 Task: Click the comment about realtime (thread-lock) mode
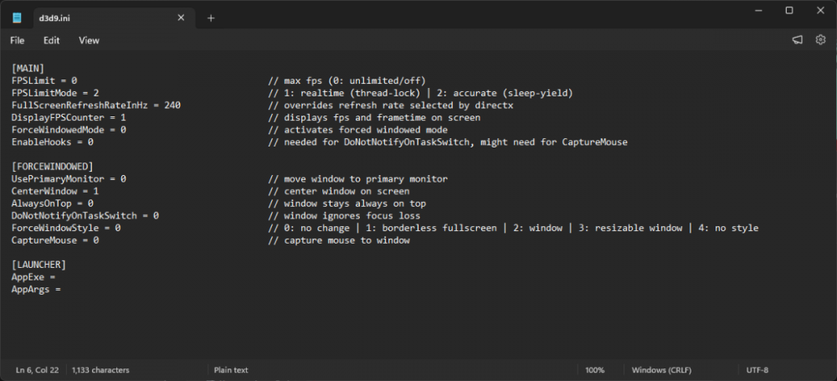point(421,93)
